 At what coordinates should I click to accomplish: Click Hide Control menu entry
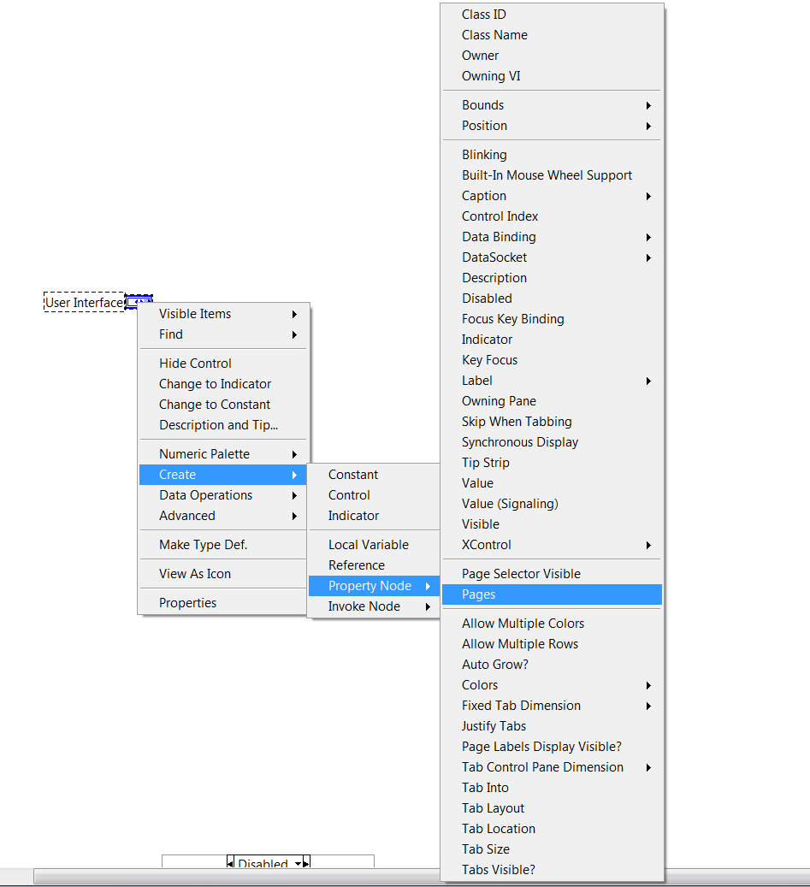pyautogui.click(x=195, y=364)
